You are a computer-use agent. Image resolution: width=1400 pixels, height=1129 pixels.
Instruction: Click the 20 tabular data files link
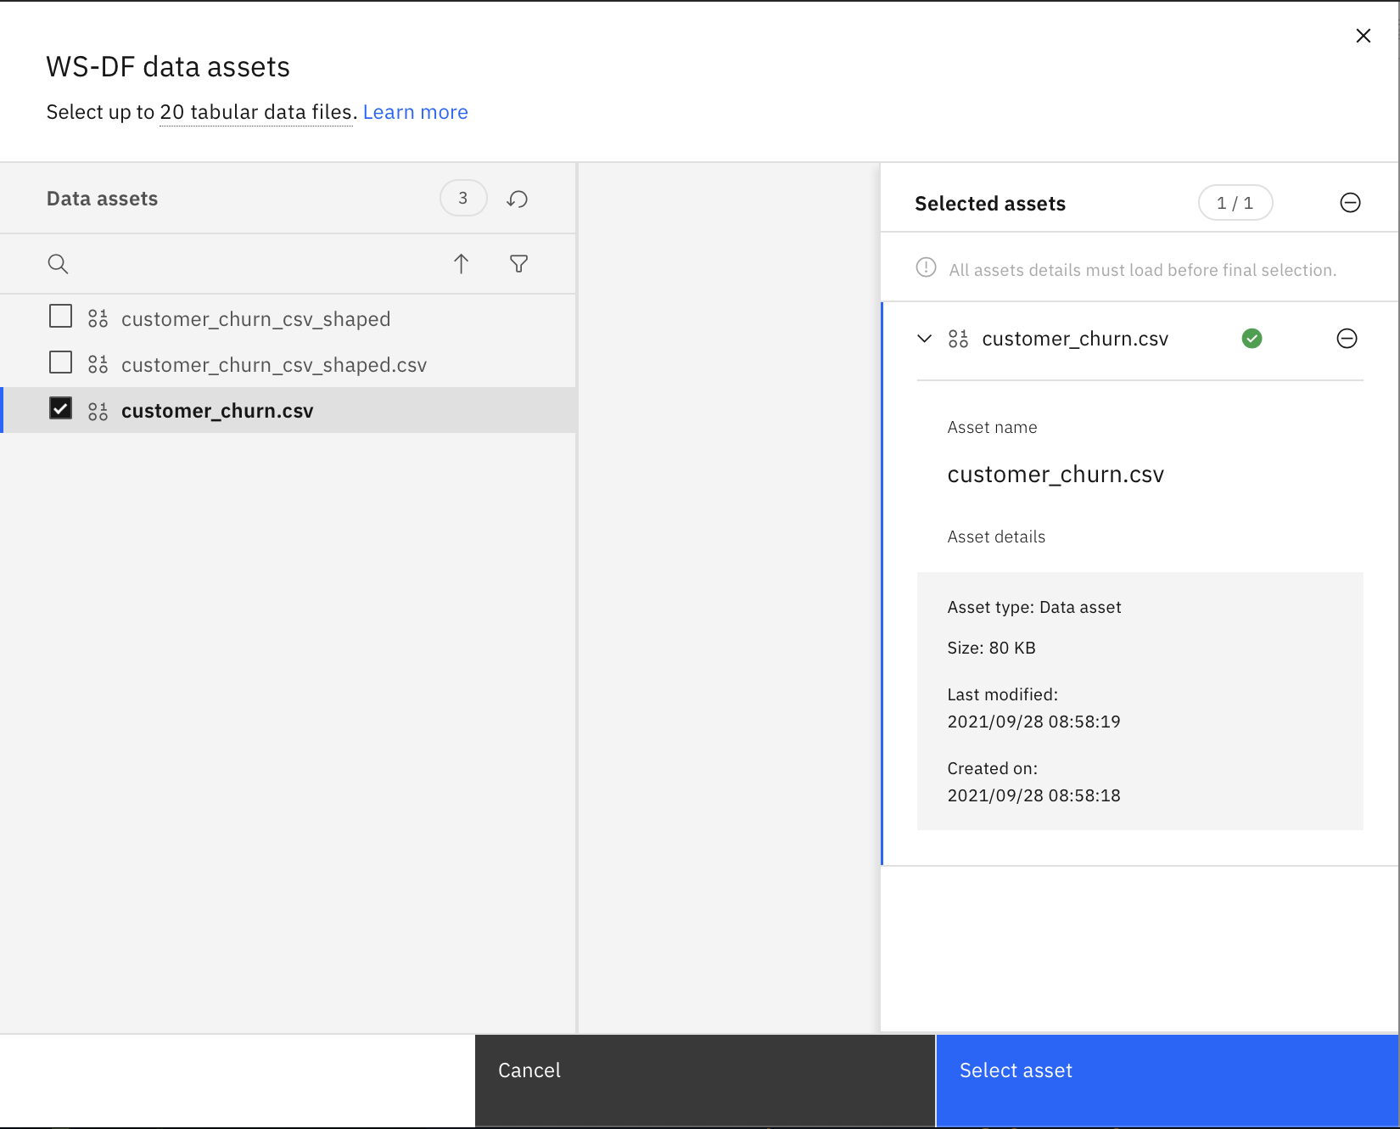255,111
